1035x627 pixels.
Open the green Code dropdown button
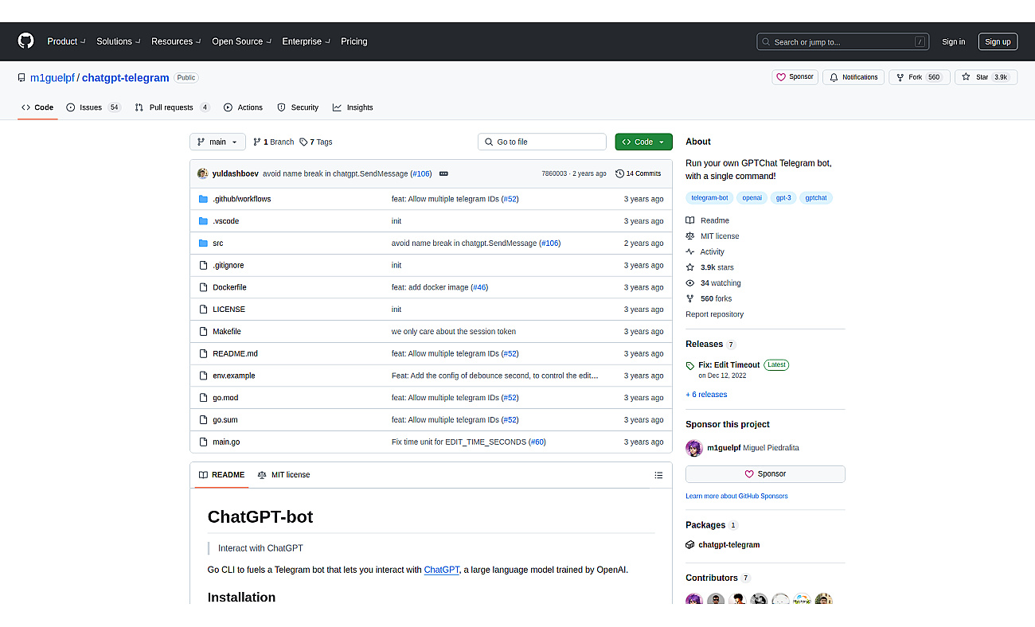point(643,142)
